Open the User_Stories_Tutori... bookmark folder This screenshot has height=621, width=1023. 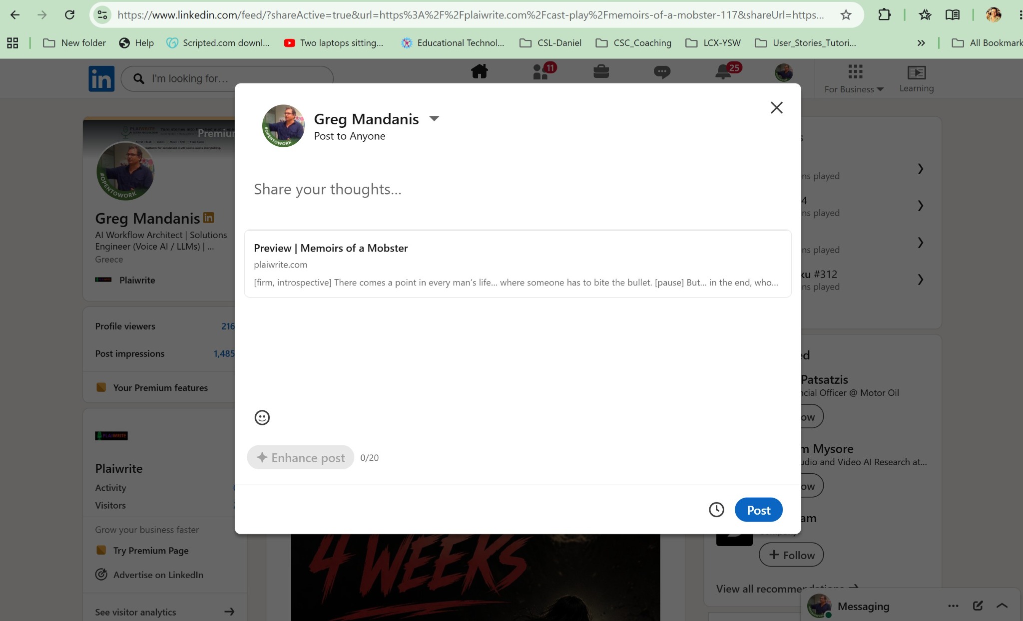[x=805, y=43]
